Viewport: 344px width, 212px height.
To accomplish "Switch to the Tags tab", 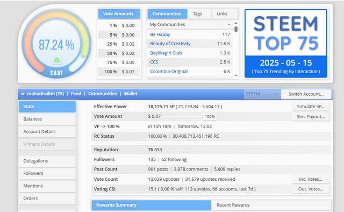I will click(x=199, y=13).
